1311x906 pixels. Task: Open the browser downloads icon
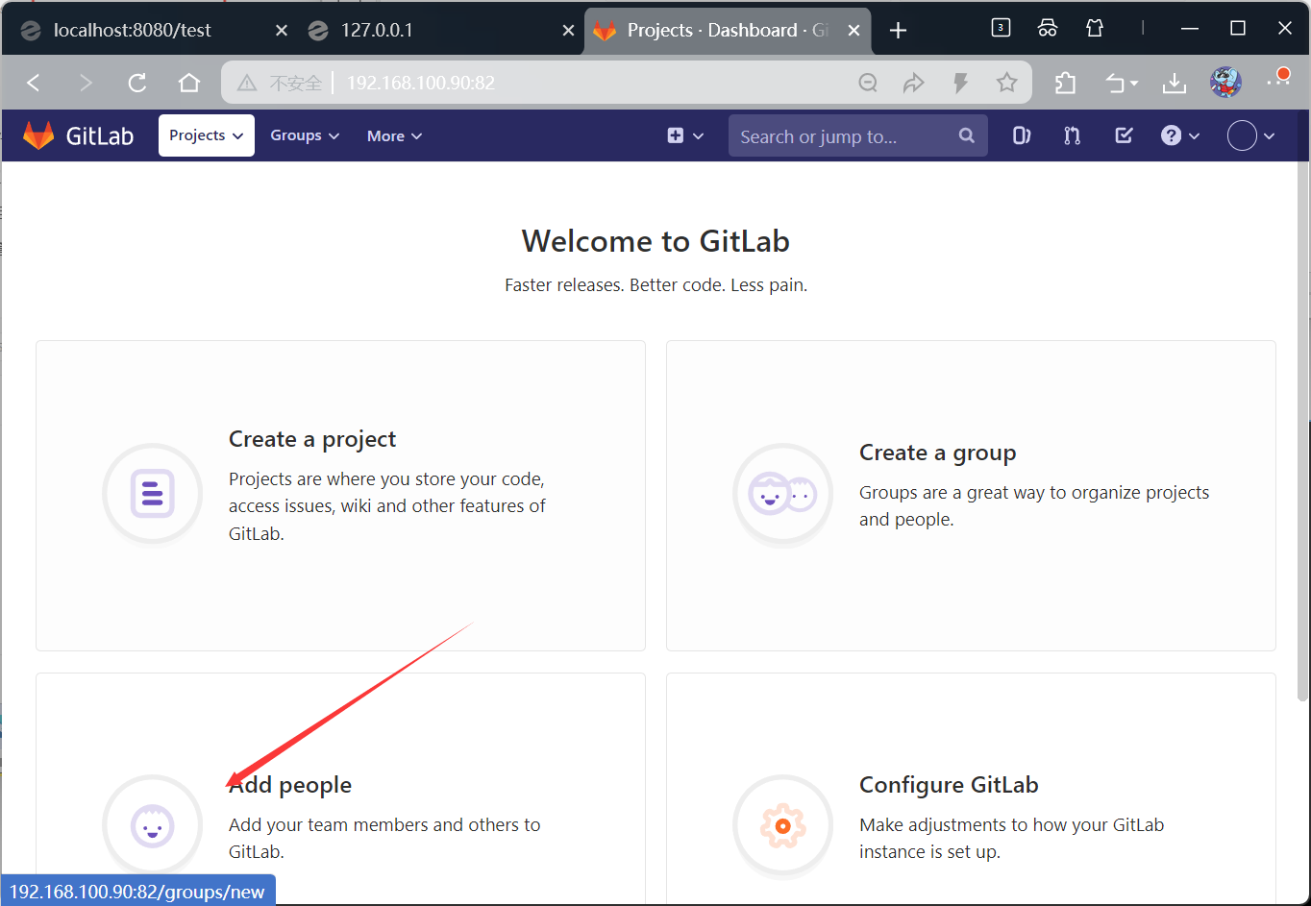coord(1174,84)
